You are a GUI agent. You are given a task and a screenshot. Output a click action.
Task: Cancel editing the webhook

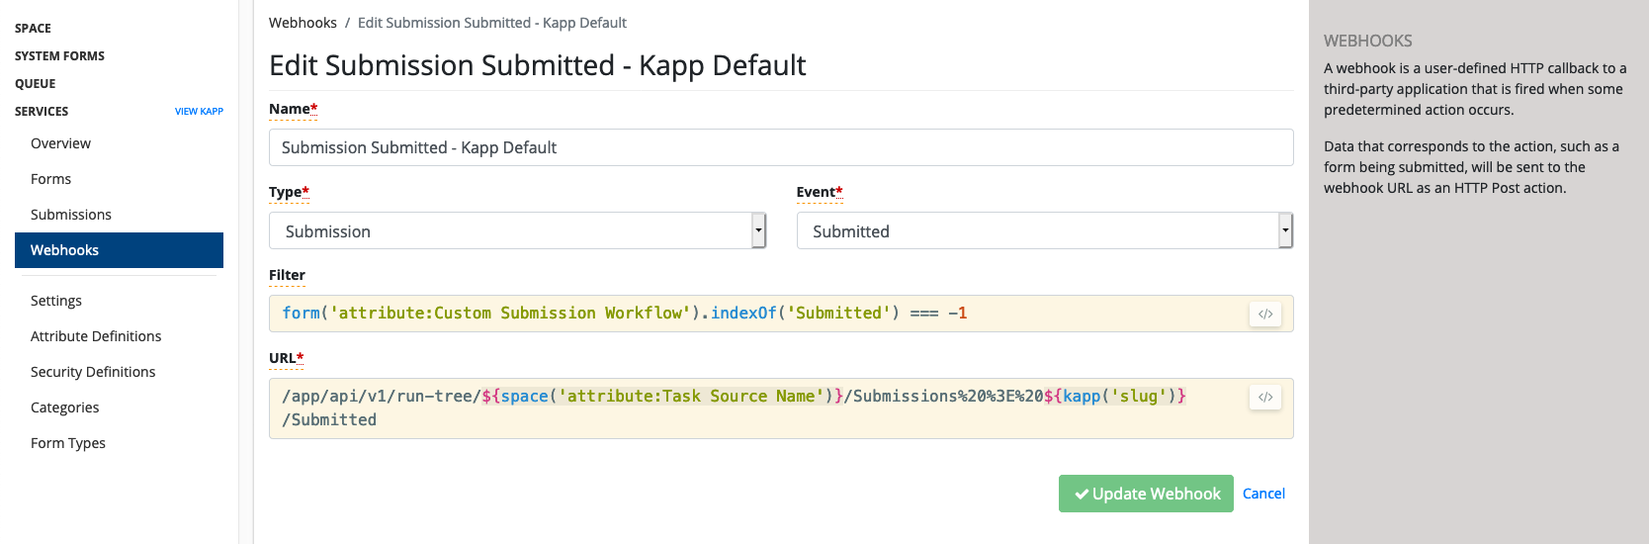click(x=1263, y=494)
